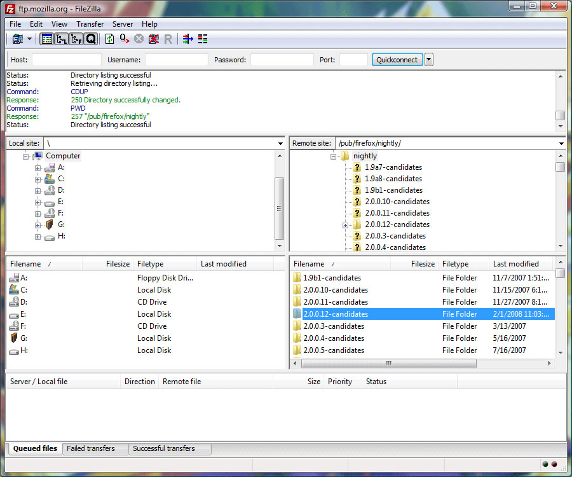The image size is (572, 477).
Task: Click the red activity LED in status bar
Action: tap(554, 464)
